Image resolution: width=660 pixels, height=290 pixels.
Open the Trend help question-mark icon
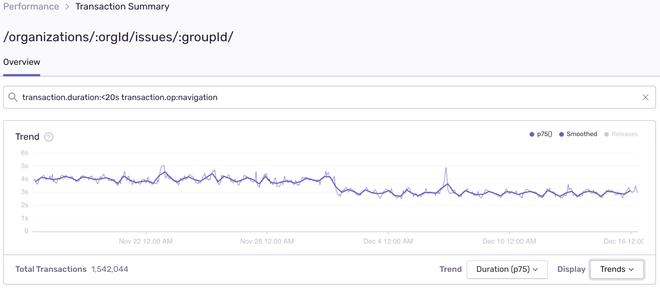(49, 137)
